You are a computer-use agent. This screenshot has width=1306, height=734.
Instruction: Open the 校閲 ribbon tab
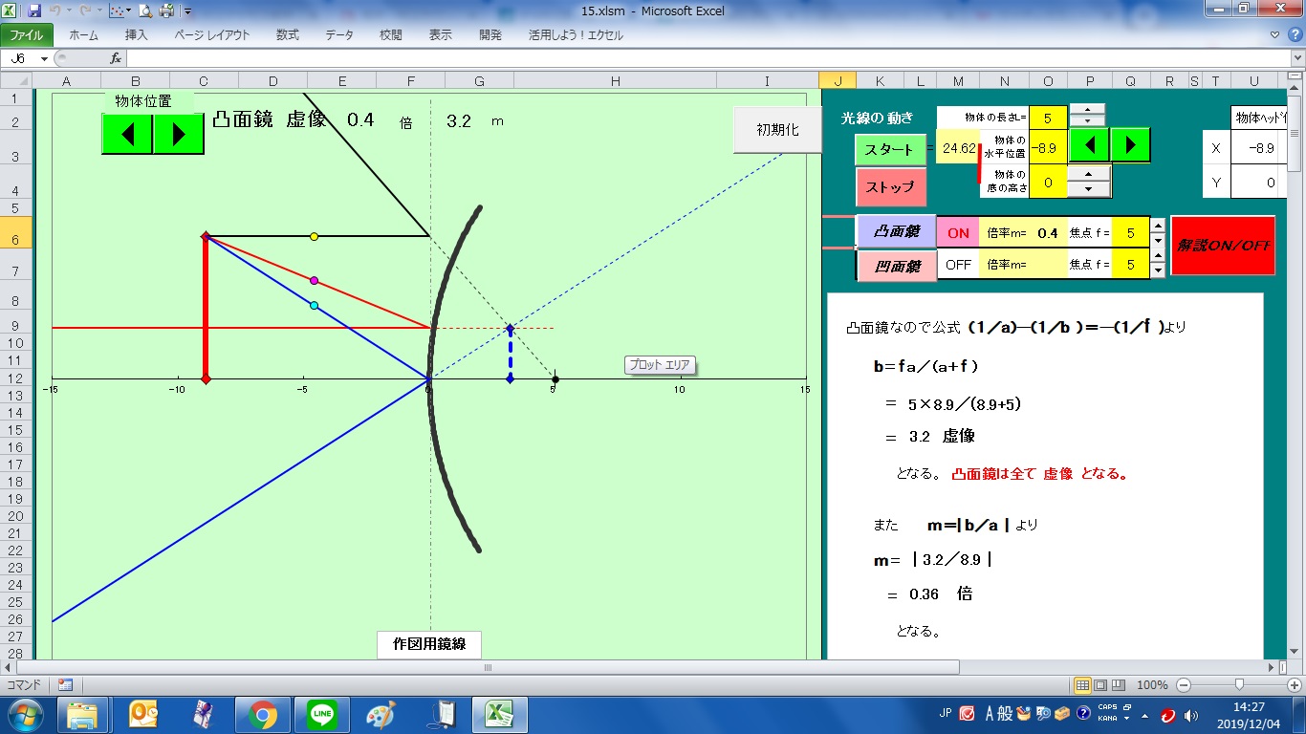pyautogui.click(x=390, y=34)
